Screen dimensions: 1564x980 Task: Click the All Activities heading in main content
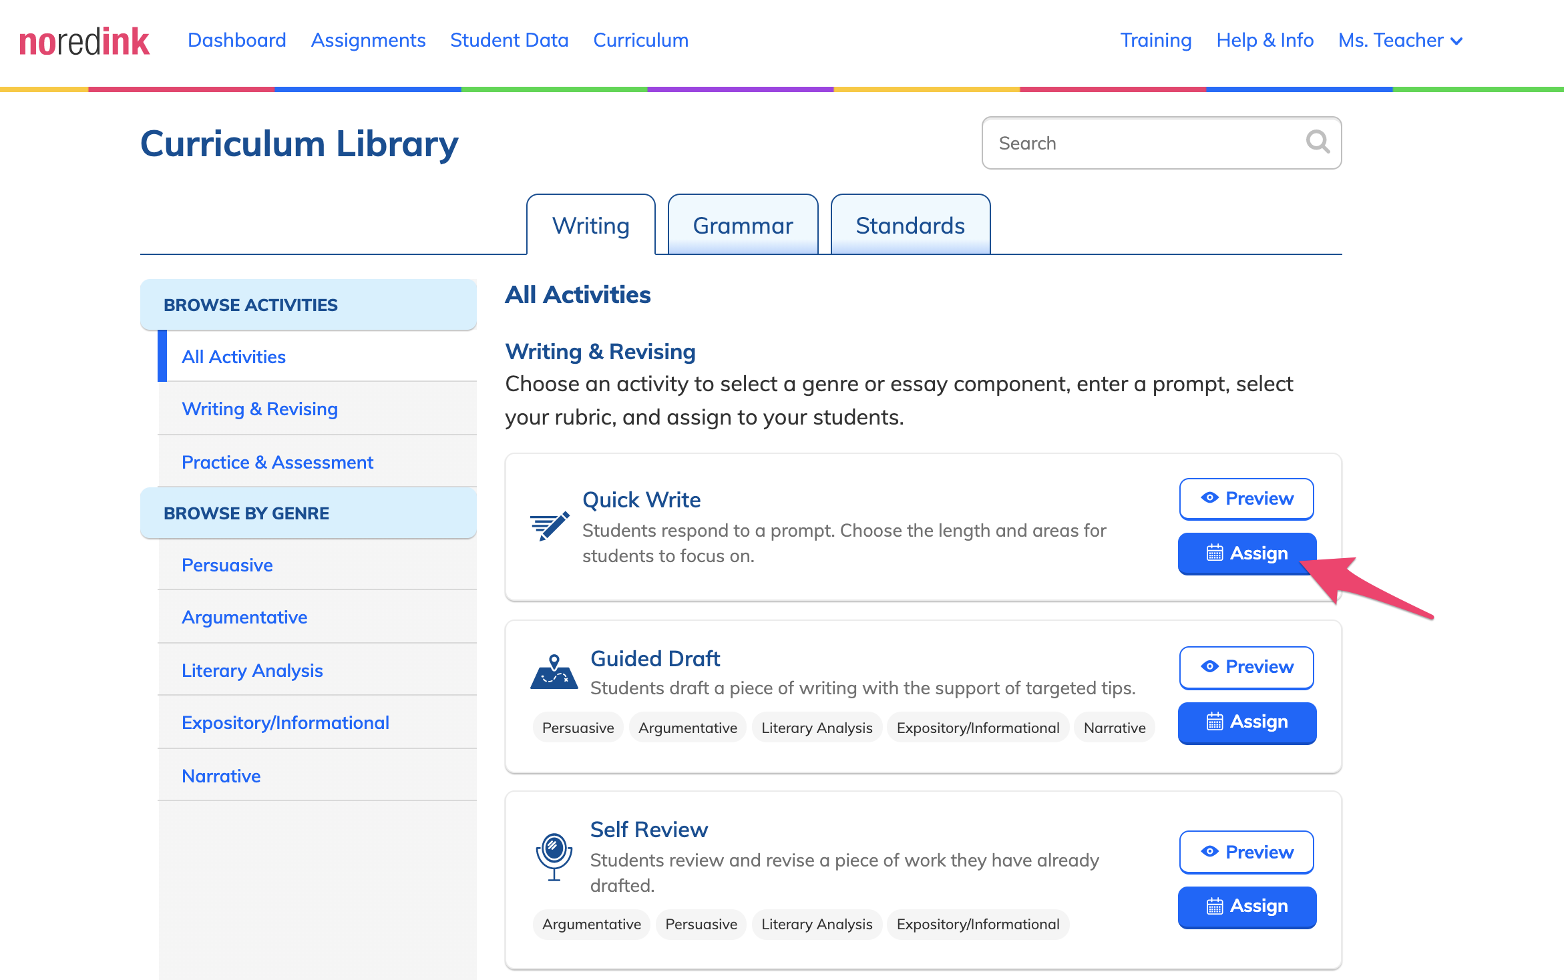pyautogui.click(x=578, y=294)
